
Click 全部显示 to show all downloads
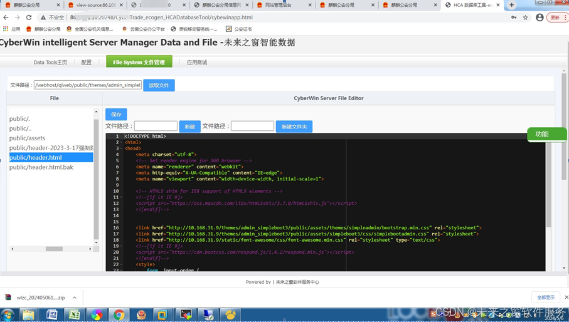point(546,298)
